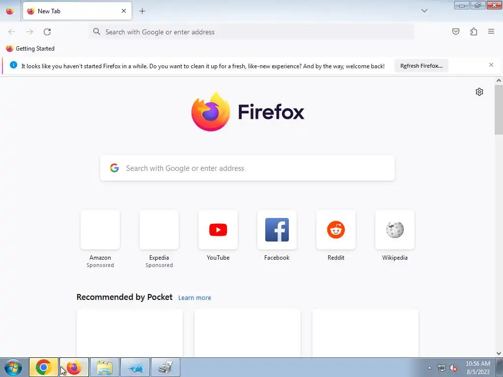This screenshot has width=503, height=377.
Task: Show hidden system tray icons
Action: 429,368
